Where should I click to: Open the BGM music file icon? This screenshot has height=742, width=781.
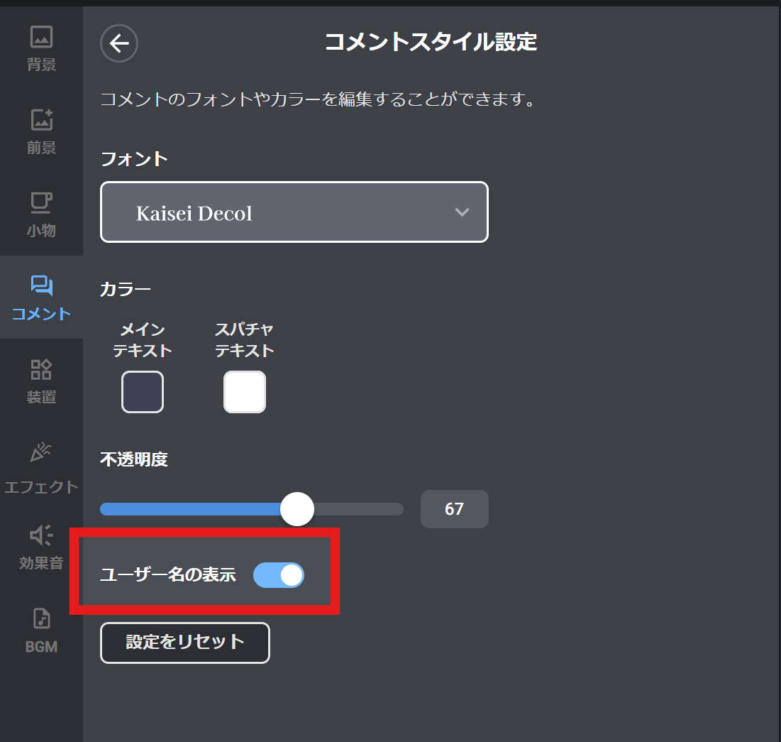[41, 618]
